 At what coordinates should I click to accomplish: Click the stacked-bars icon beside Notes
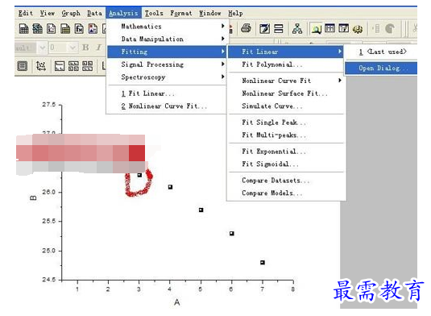click(x=279, y=28)
